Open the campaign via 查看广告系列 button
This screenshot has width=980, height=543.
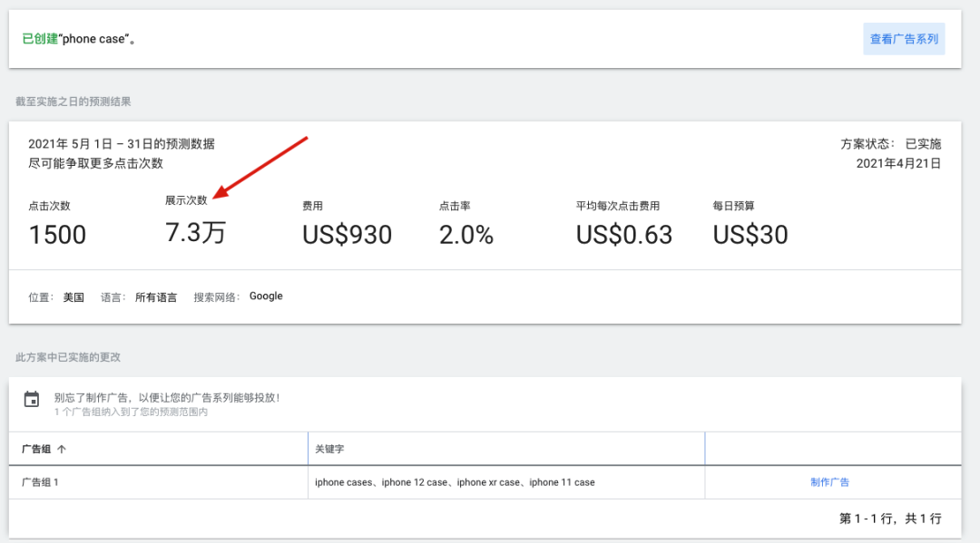904,39
